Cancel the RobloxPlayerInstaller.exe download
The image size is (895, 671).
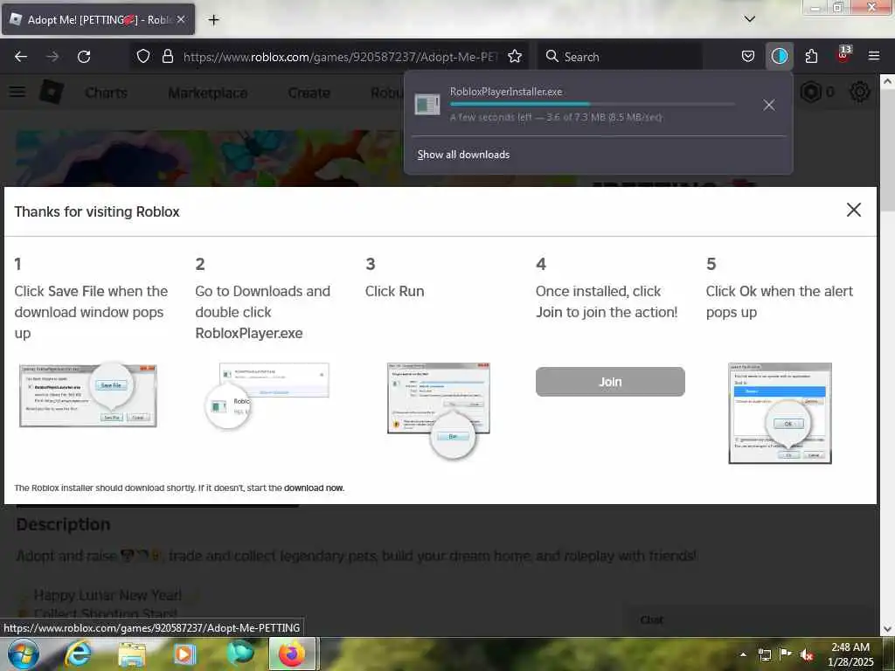point(769,105)
